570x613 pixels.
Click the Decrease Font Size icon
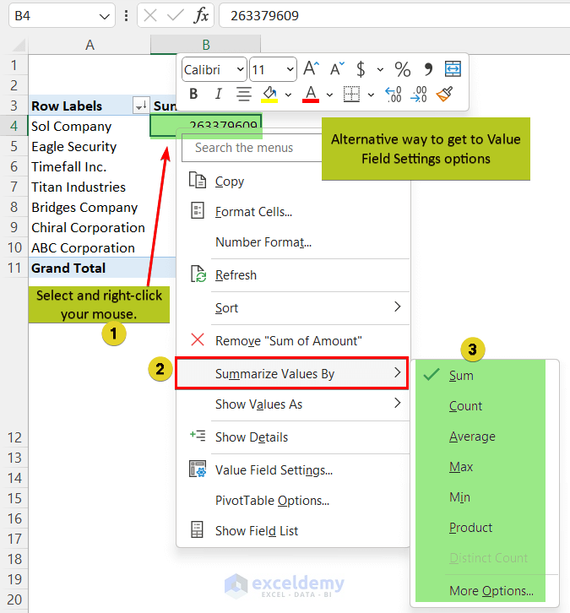tap(337, 68)
